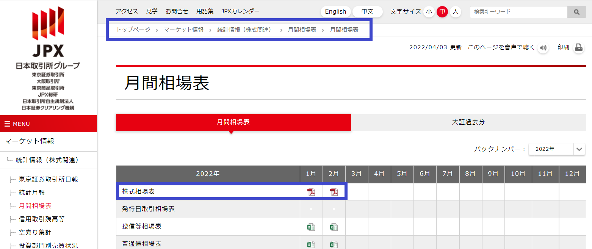
Task: Switch to the 大証過去分 tab
Action: (468, 122)
